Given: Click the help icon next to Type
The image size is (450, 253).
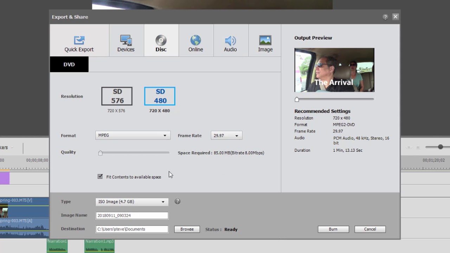Looking at the screenshot, I should pos(178,201).
